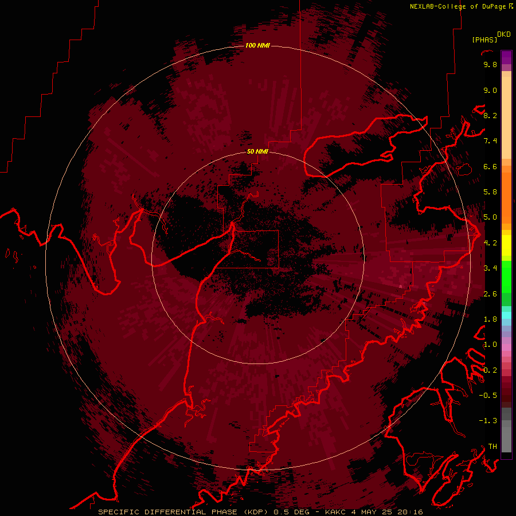Click the -0.5 legend value
Viewport: 516px width, 516px height.
(x=488, y=396)
